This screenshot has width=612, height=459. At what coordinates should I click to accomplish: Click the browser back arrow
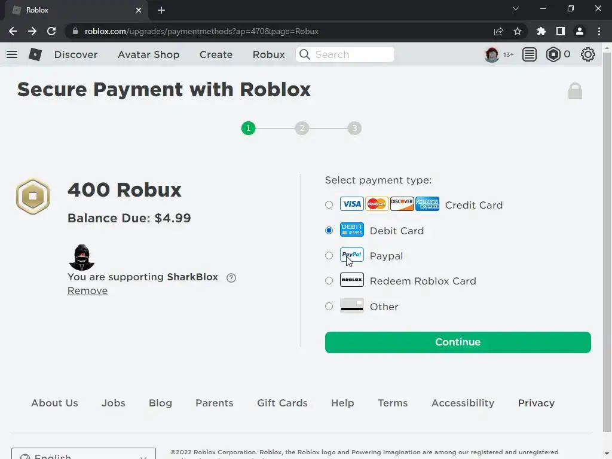pos(13,31)
